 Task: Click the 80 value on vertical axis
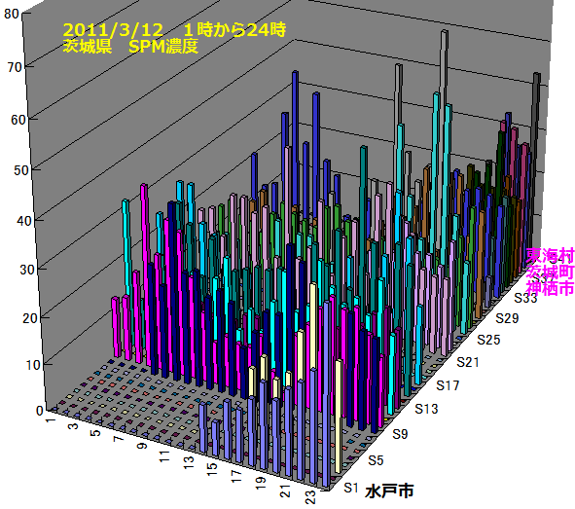(x=11, y=14)
